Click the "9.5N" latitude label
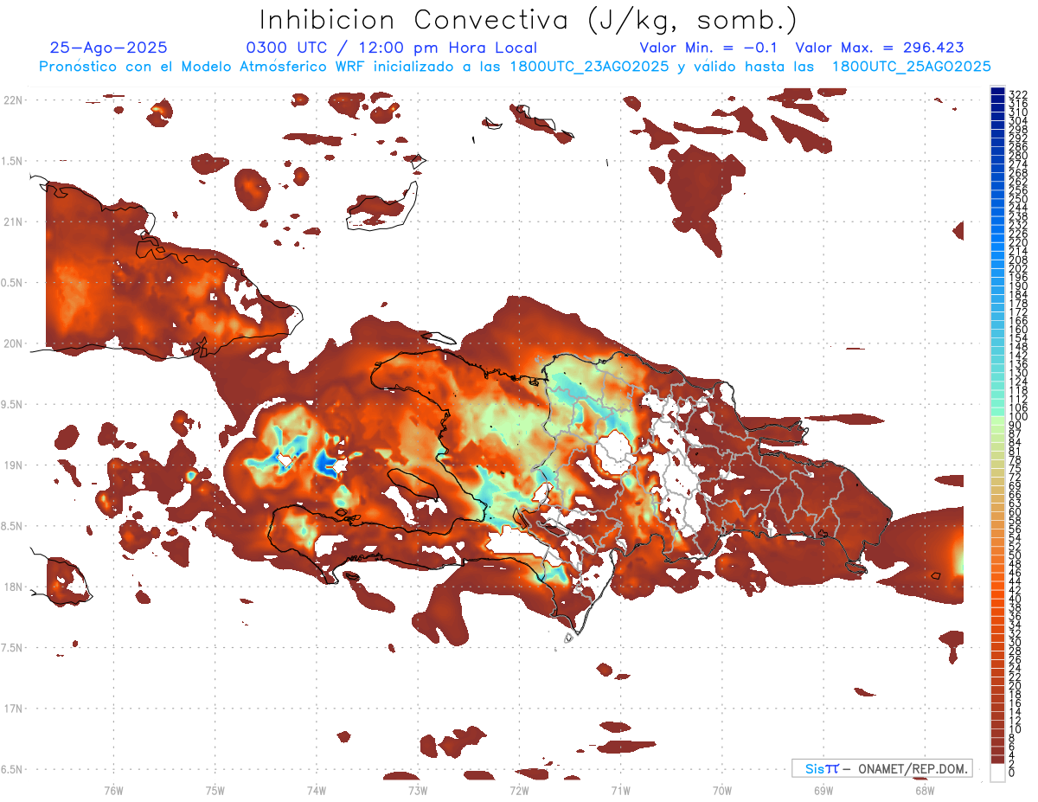The height and width of the screenshot is (802, 1038). (12, 404)
